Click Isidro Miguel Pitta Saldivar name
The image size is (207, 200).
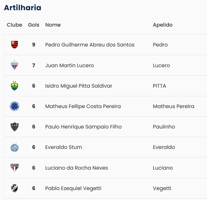tap(78, 86)
